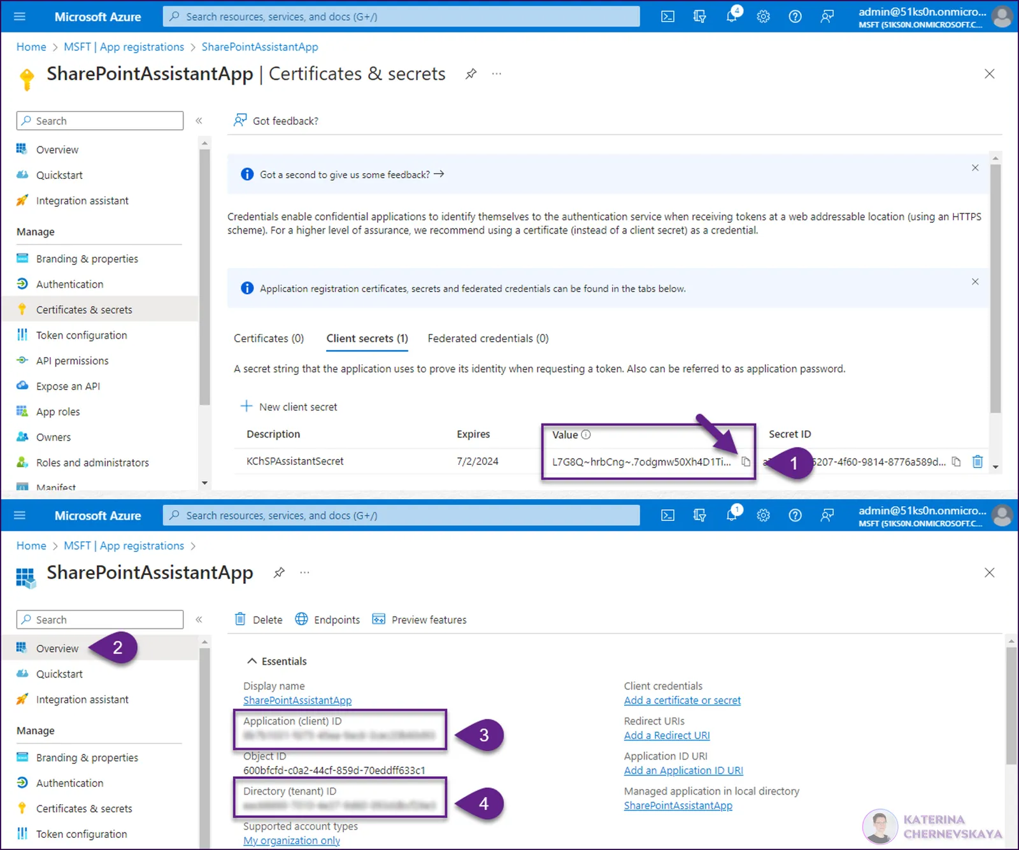Click Delete in bottom toolbar

click(x=259, y=620)
